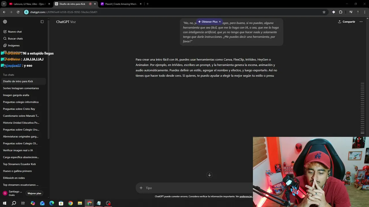Open Santiago account profile menu
This screenshot has height=207, width=369.
pos(13,193)
